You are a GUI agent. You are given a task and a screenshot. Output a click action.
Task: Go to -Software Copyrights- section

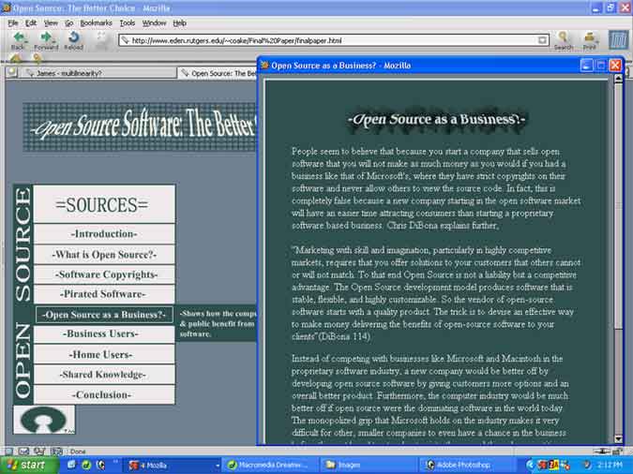[104, 274]
